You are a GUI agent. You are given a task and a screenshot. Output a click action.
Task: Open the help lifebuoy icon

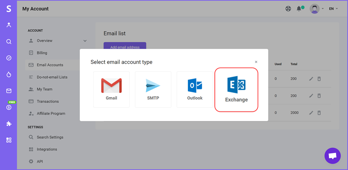tap(288, 9)
